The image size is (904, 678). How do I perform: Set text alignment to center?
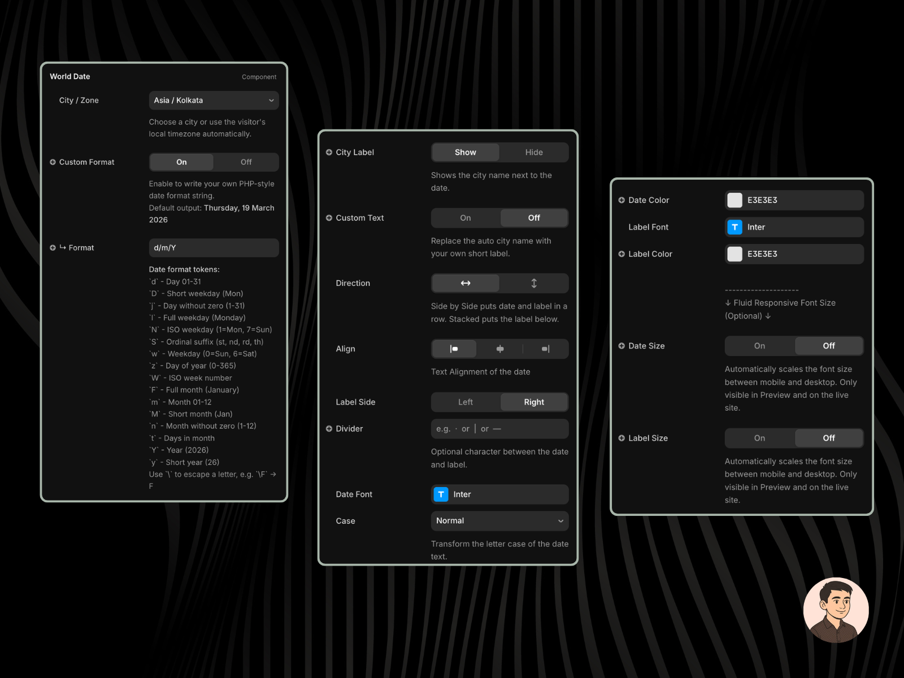(499, 349)
